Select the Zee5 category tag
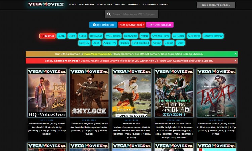Viewport: 252px width, 151px height. (x=96, y=43)
